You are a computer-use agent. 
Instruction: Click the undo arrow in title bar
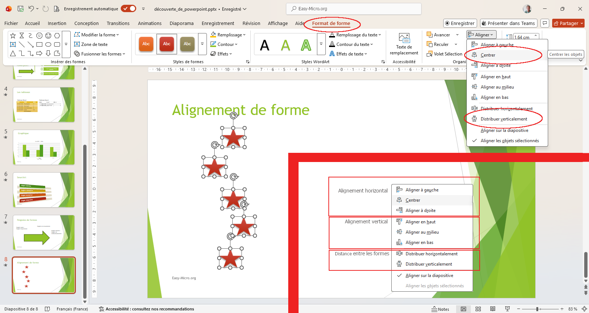(31, 9)
